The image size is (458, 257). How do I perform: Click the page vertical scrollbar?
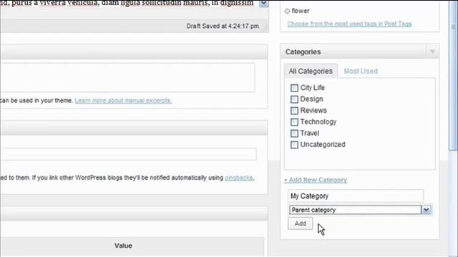coord(453,76)
